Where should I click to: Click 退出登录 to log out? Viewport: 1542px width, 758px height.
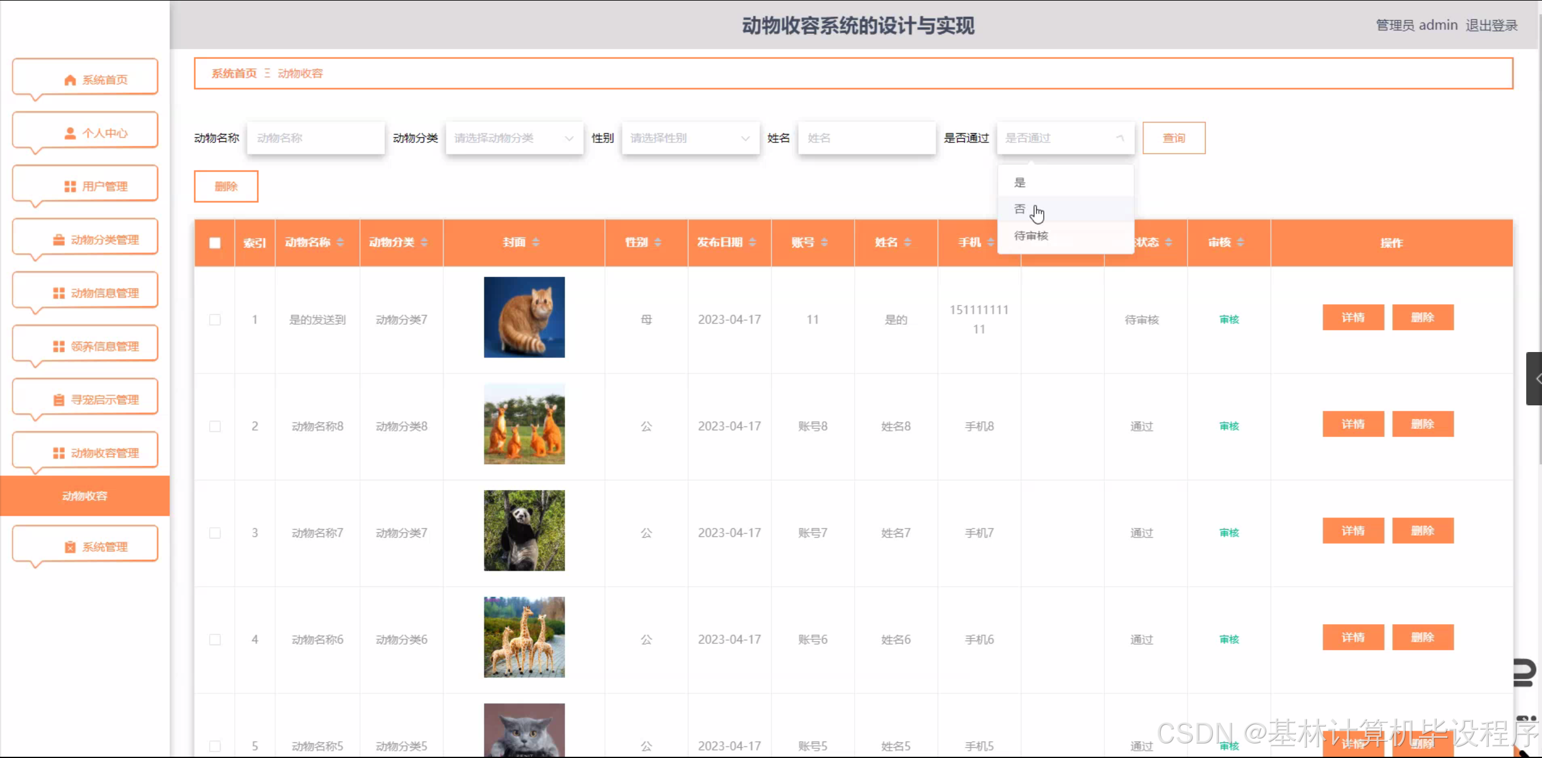tap(1491, 25)
